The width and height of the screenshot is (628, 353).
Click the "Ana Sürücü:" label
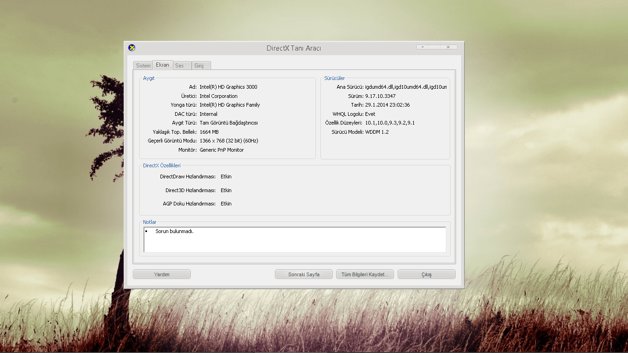click(350, 87)
